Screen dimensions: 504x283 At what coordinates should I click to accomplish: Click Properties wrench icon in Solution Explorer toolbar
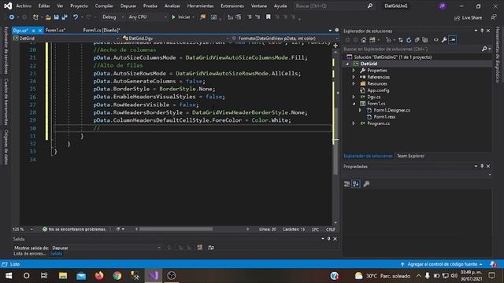(444, 40)
